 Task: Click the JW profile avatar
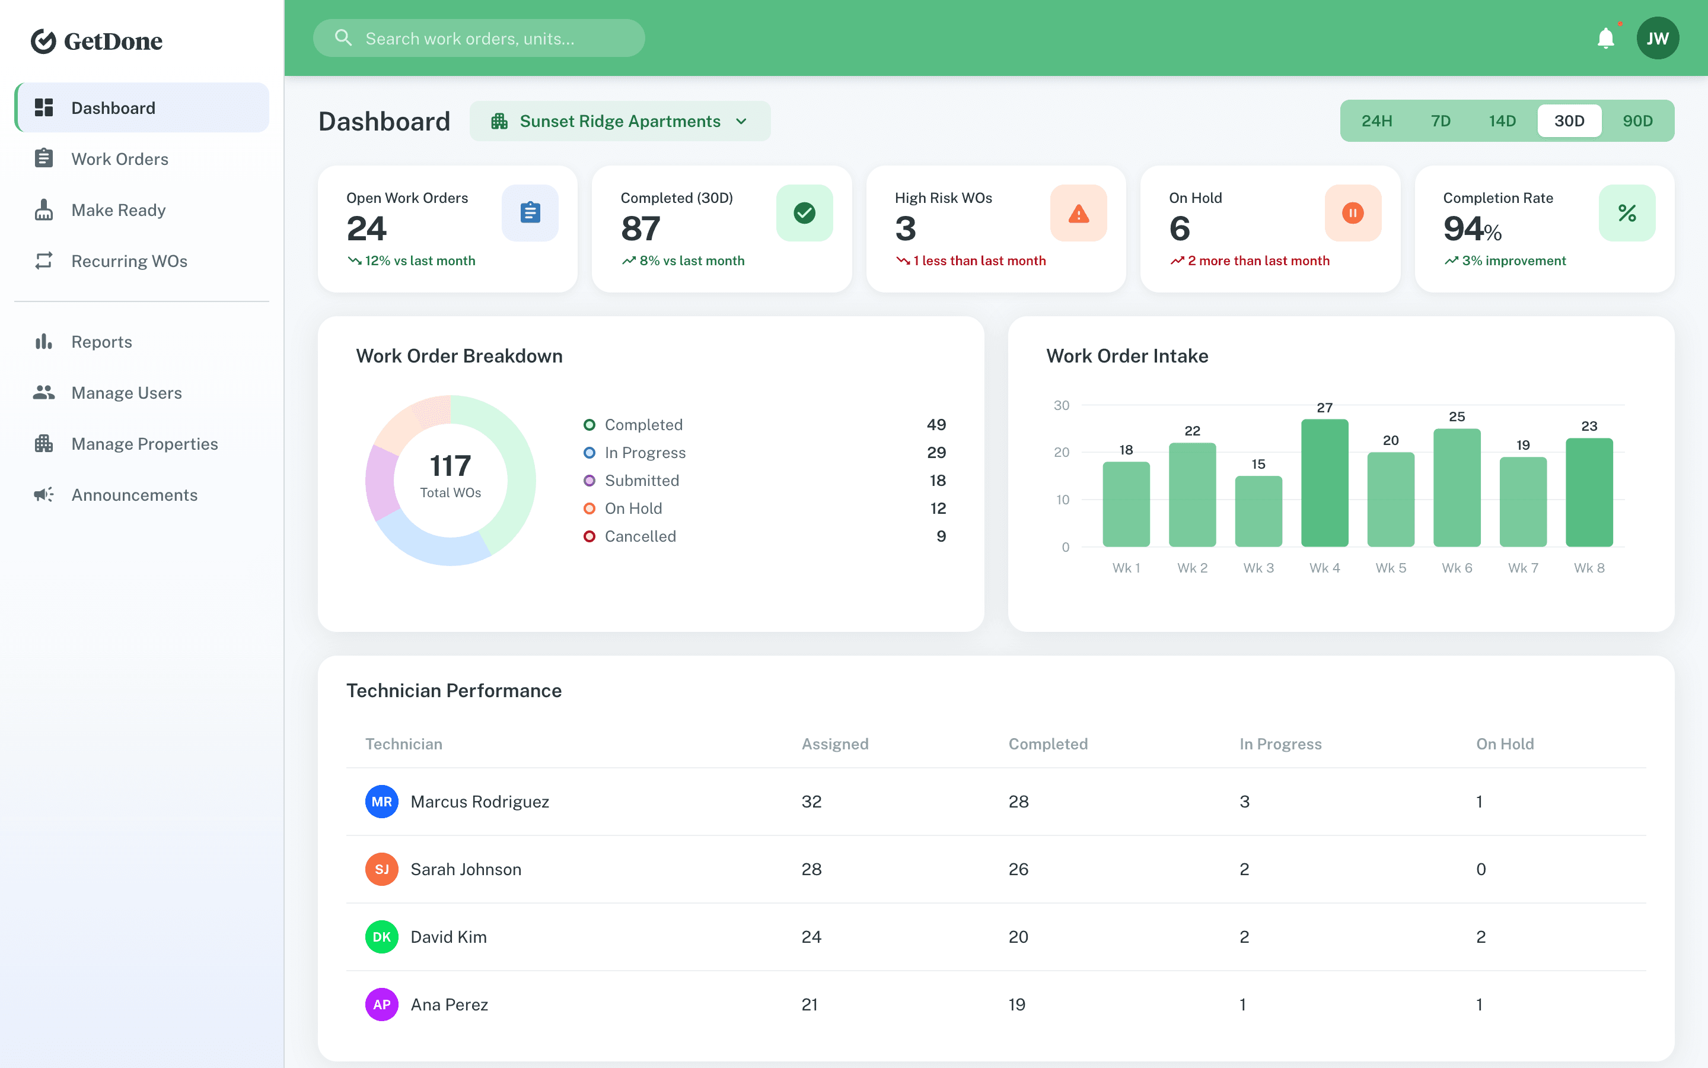point(1657,37)
